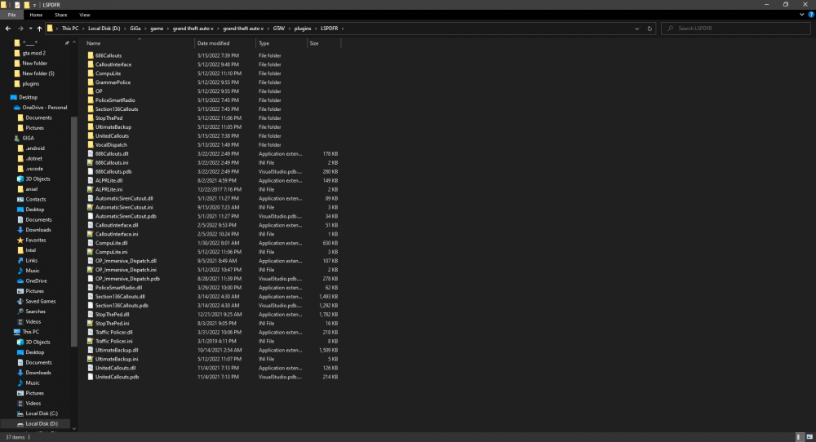The width and height of the screenshot is (816, 442).
Task: Open address bar history dropdown
Action: point(637,29)
